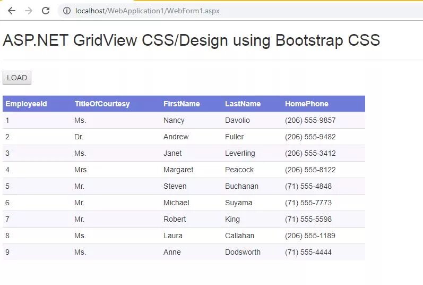Click first name cell Margaret

[x=178, y=170]
